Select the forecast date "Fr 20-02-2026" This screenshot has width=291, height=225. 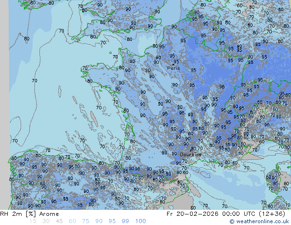(192, 214)
